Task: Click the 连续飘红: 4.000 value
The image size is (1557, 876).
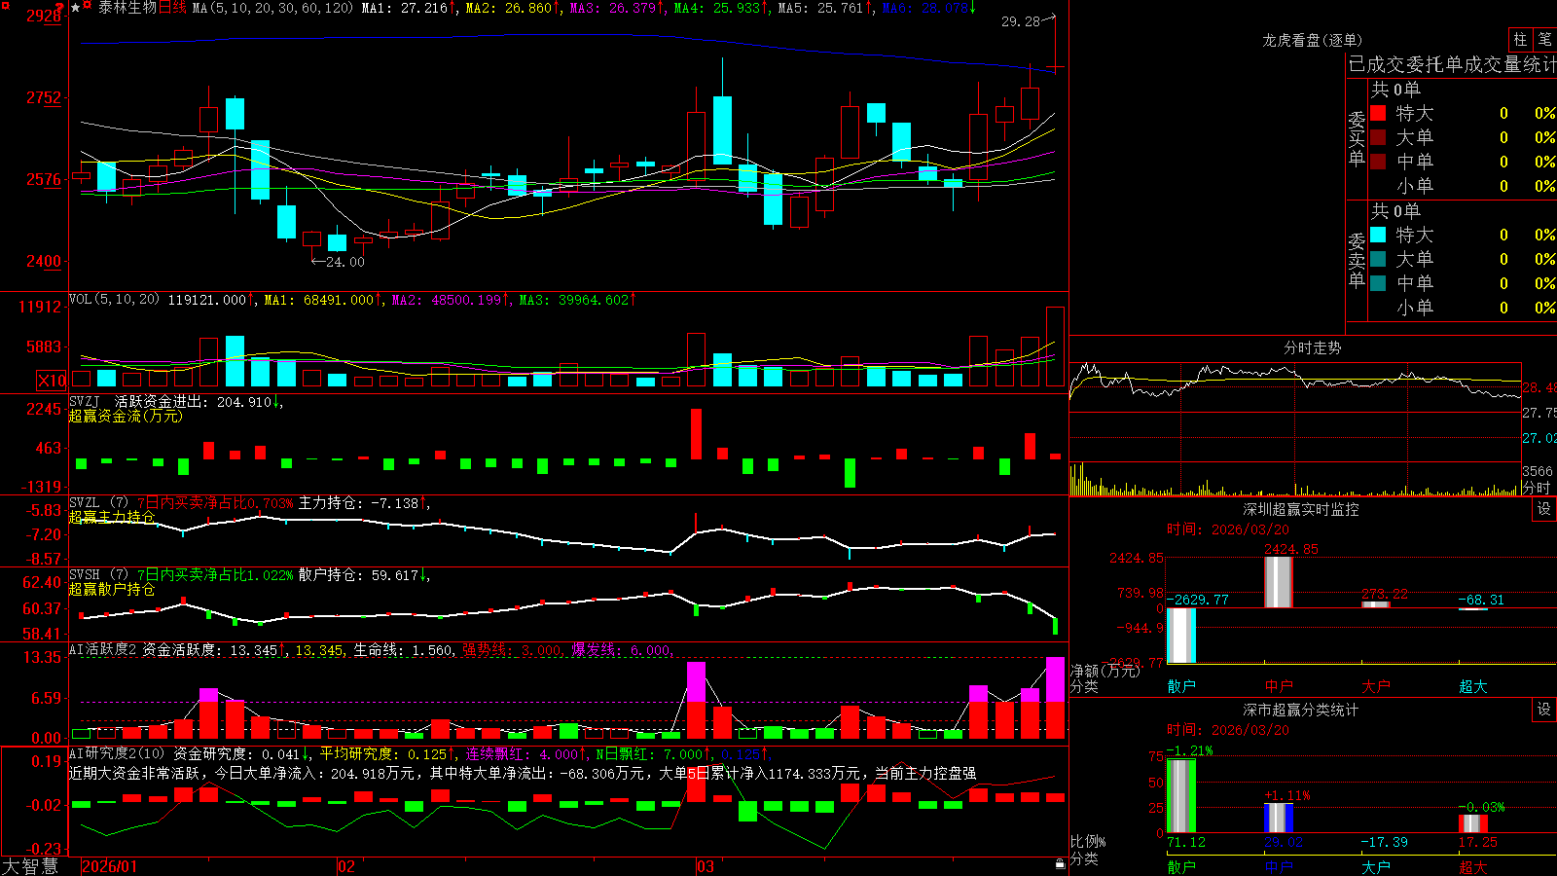Action: click(523, 753)
